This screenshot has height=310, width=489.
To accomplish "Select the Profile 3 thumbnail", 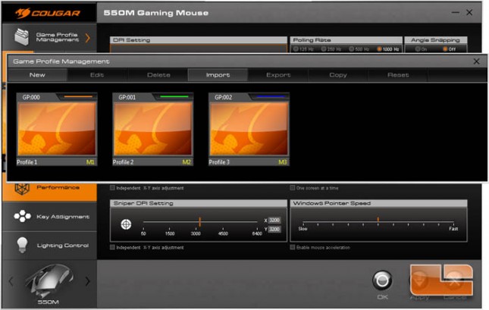I will tap(249, 129).
